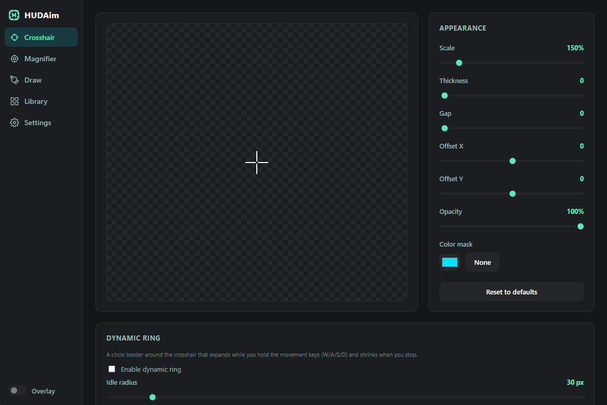Click the Thickness slider handle

point(445,96)
